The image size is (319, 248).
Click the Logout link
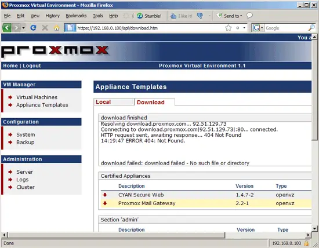(32, 65)
